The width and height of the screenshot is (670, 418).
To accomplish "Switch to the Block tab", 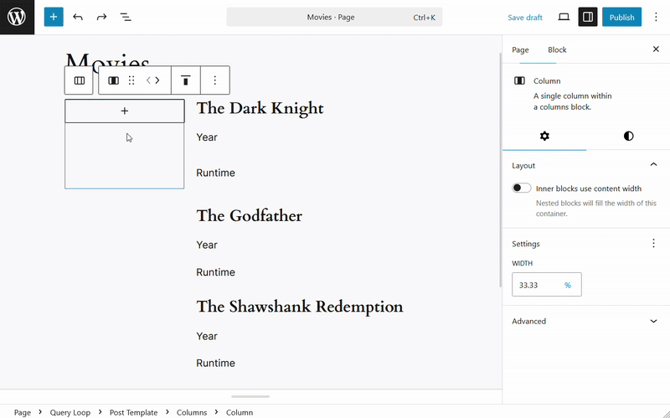I will click(557, 49).
